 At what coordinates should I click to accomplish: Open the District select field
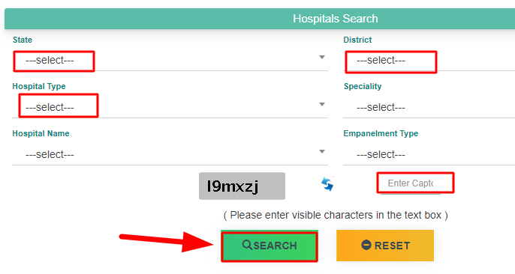tap(429, 61)
